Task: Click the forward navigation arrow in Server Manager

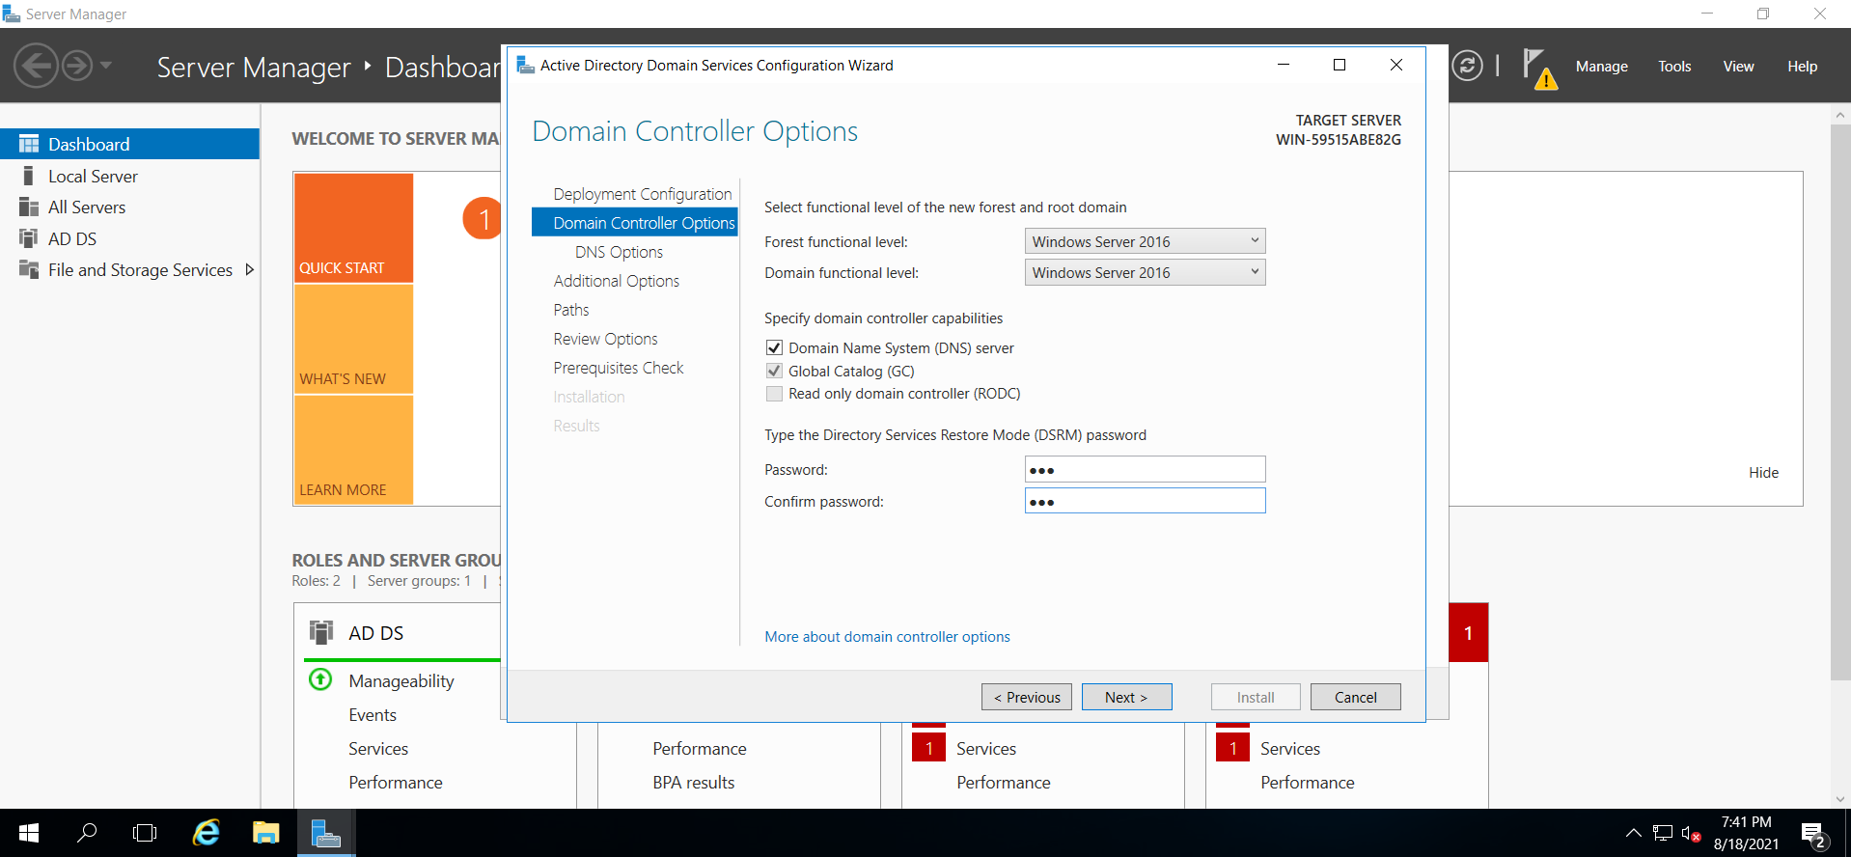Action: coord(77,67)
